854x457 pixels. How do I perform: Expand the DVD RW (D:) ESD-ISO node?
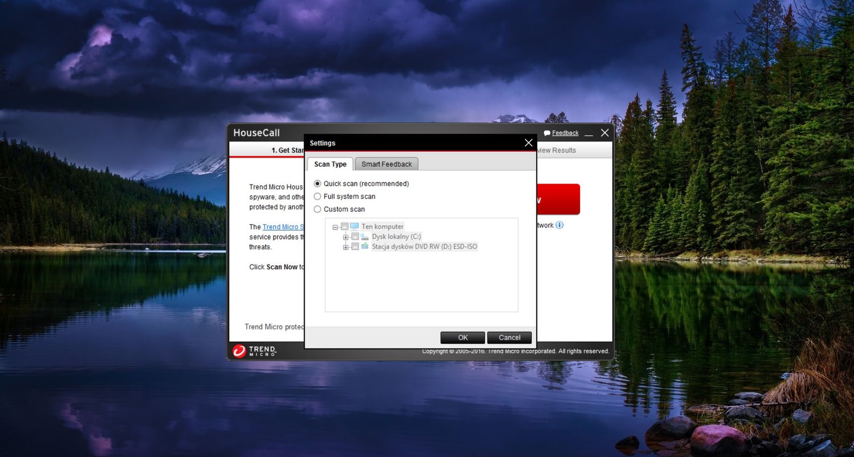pos(346,247)
